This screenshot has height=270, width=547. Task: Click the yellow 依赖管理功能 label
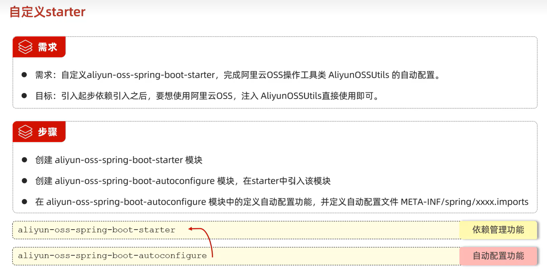point(498,230)
